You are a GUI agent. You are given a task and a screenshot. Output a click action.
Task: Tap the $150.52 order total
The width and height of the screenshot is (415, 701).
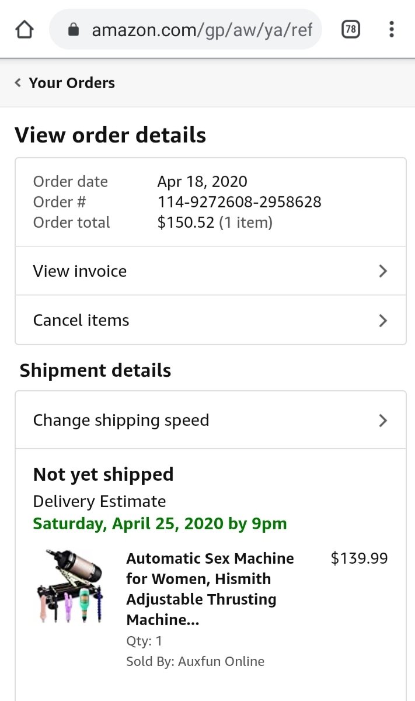point(186,223)
